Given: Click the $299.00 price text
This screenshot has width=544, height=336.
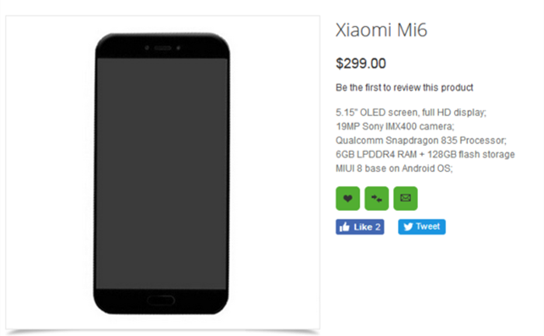Looking at the screenshot, I should point(361,64).
